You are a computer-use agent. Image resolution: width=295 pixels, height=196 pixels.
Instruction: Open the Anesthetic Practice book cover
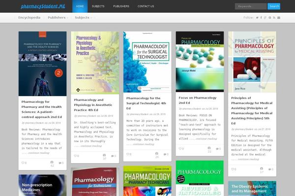[95, 63]
